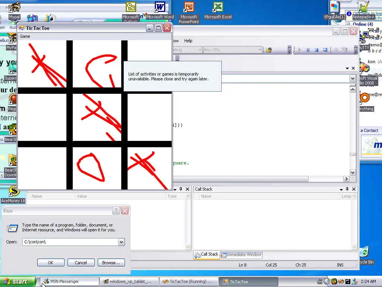Click the bottom-left empty TicTacToe square
This screenshot has width=382, height=287.
42,168
